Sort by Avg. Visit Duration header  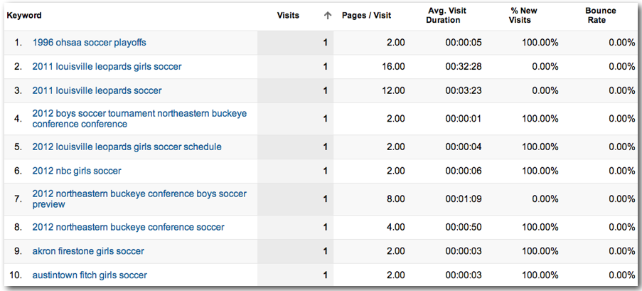(x=446, y=15)
